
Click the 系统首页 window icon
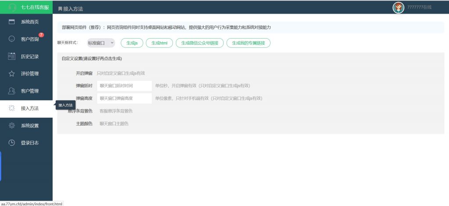[x=12, y=22]
